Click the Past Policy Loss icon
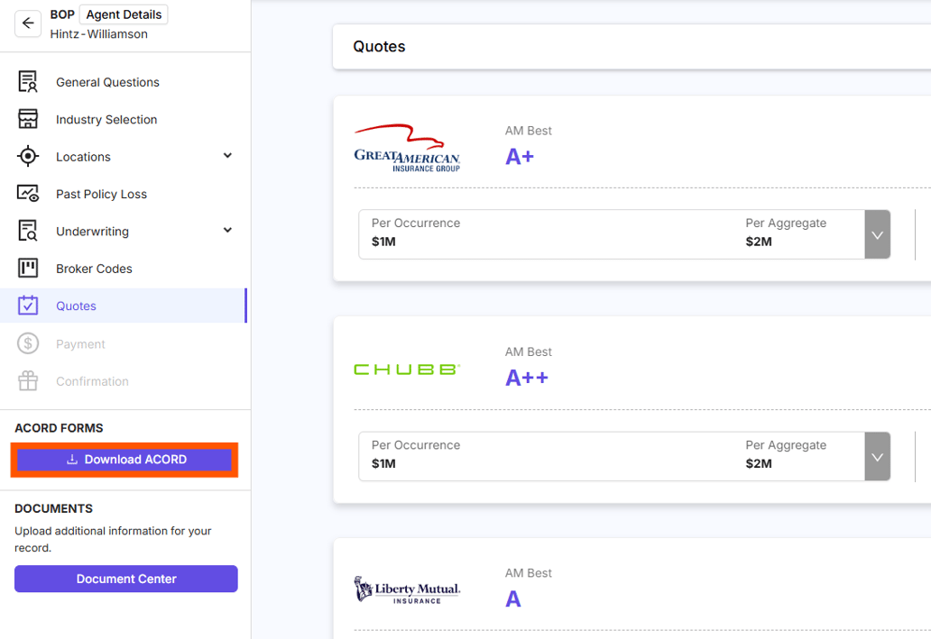 point(28,194)
